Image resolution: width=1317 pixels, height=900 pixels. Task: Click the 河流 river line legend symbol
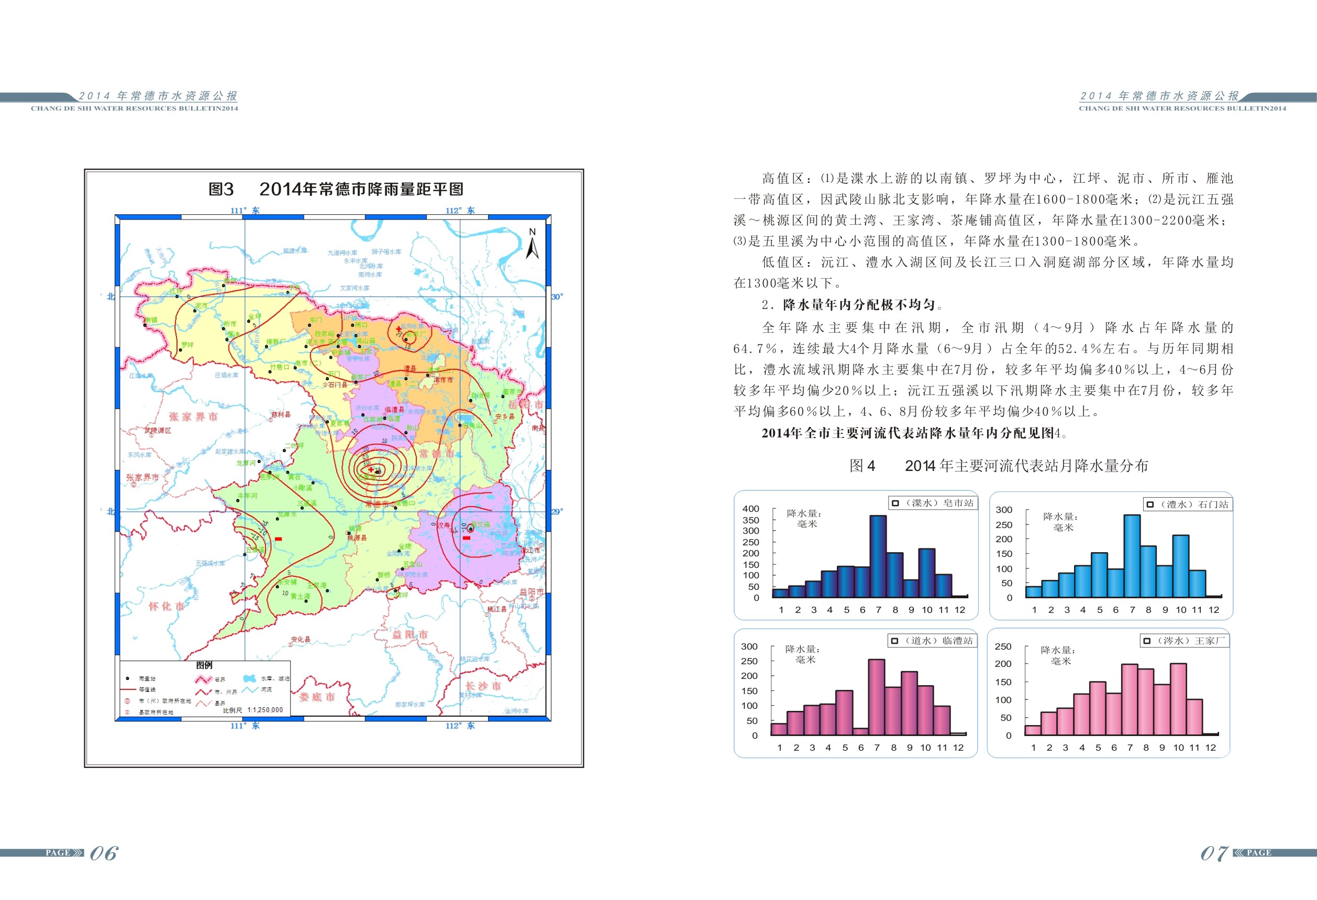coord(250,690)
